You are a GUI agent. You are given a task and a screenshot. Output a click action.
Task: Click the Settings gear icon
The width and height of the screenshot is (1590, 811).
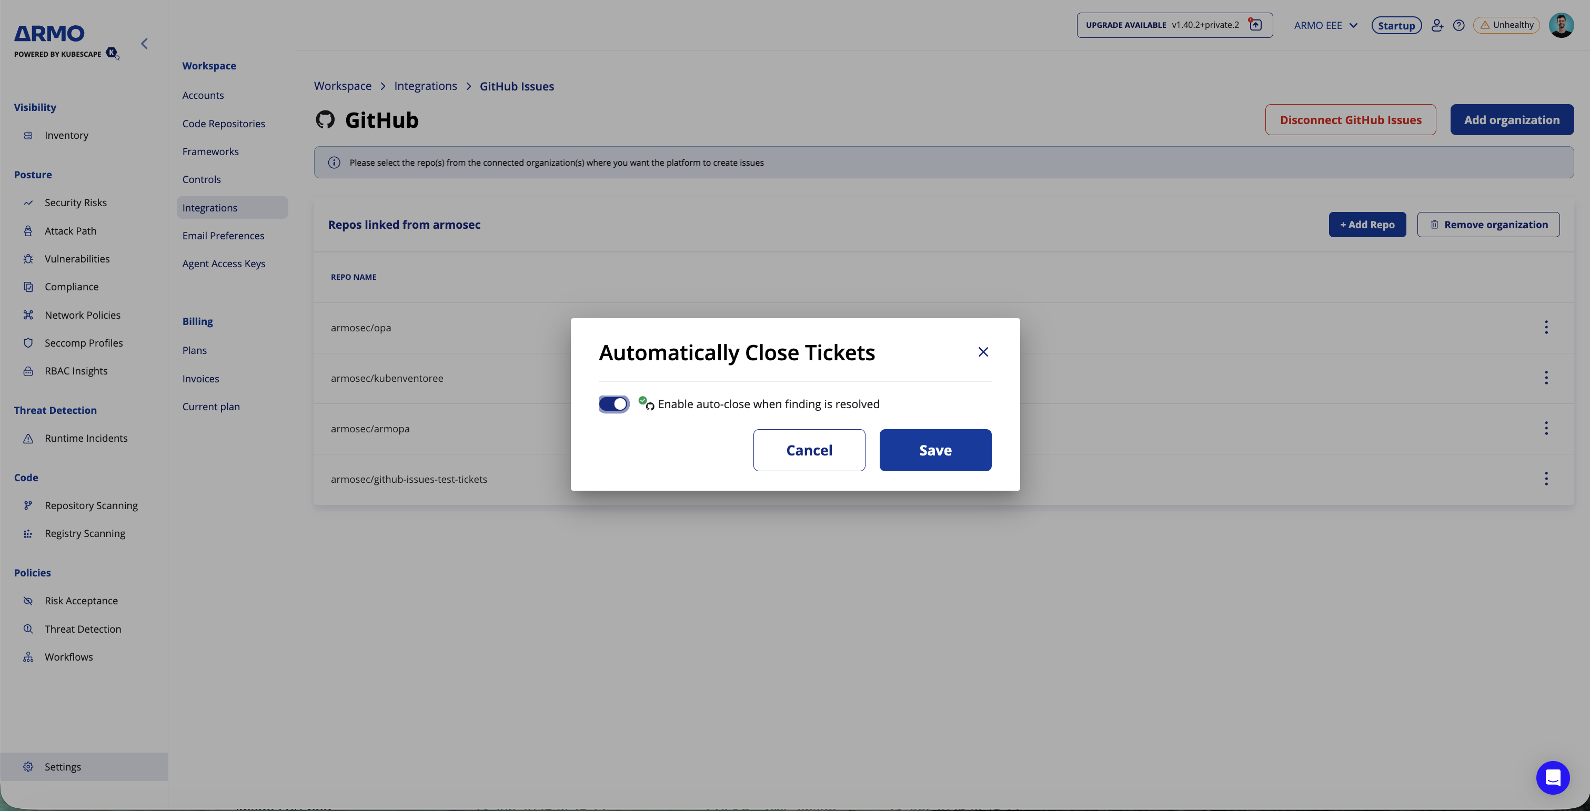coord(28,767)
